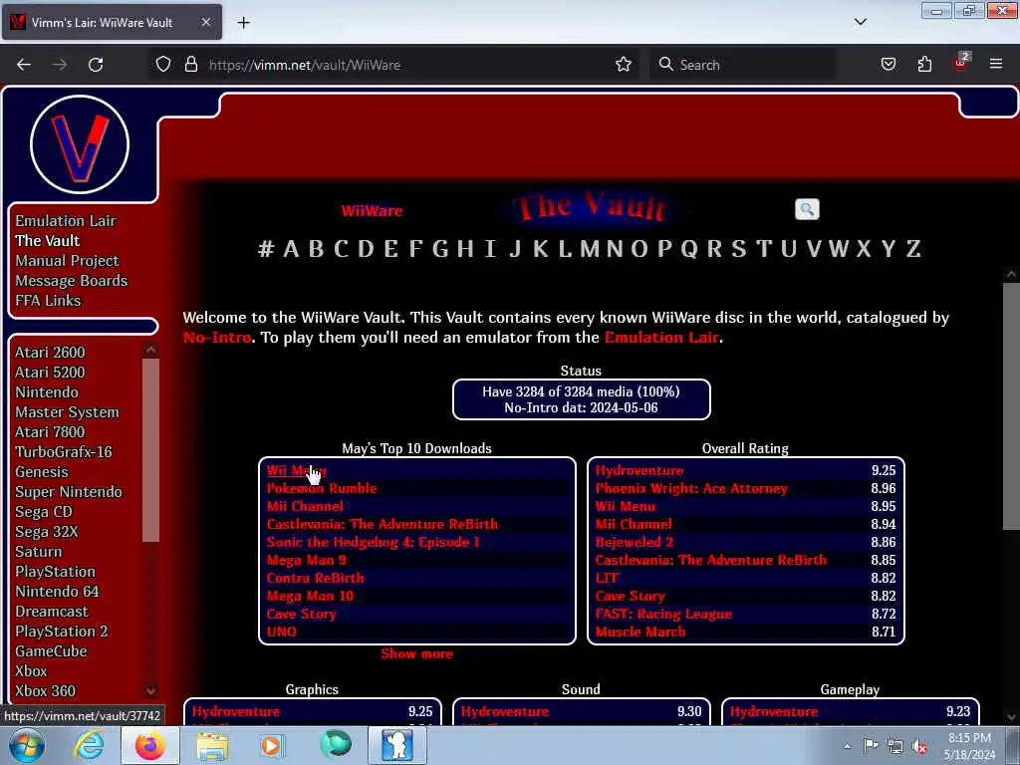Open Muscle March in Overall Rating
This screenshot has width=1020, height=765.
[x=640, y=632]
